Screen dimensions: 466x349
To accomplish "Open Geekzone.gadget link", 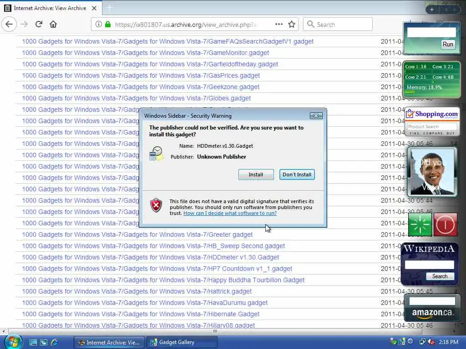I will tap(141, 87).
